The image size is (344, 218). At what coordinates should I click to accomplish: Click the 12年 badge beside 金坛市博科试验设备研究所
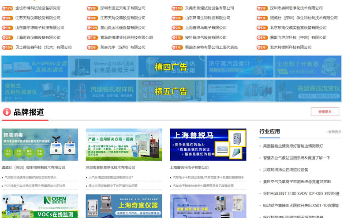7,8
